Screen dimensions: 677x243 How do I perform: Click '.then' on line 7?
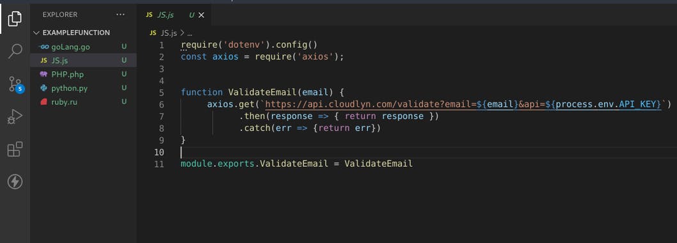tap(252, 116)
